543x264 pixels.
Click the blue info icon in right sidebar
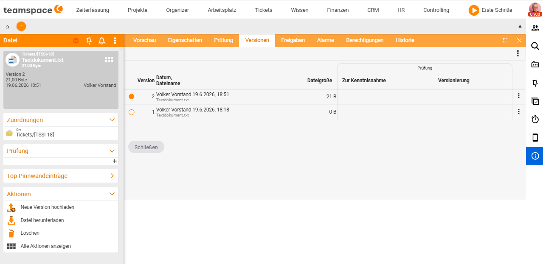[x=535, y=156]
